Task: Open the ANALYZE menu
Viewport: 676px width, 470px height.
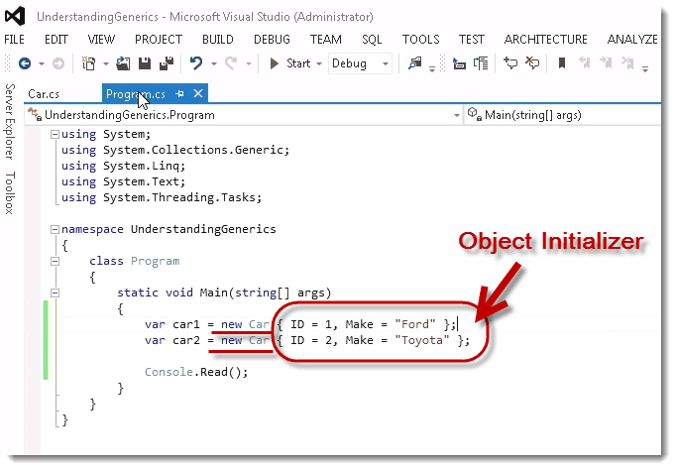Action: [632, 40]
